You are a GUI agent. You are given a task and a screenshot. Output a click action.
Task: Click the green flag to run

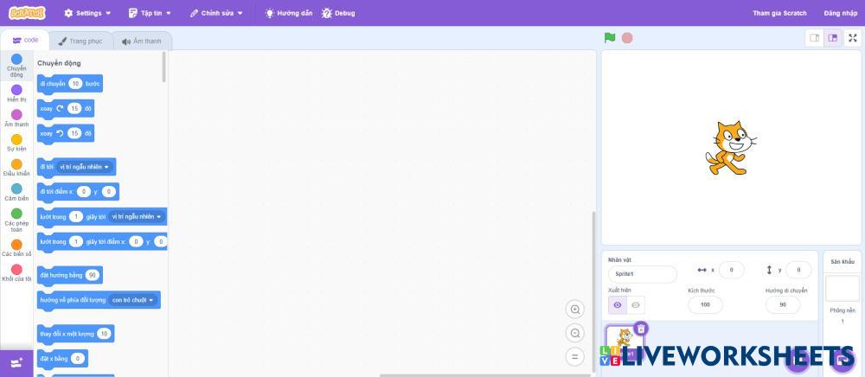[610, 38]
